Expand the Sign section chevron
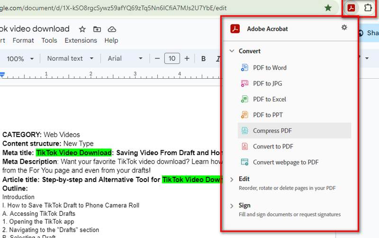 pos(232,206)
